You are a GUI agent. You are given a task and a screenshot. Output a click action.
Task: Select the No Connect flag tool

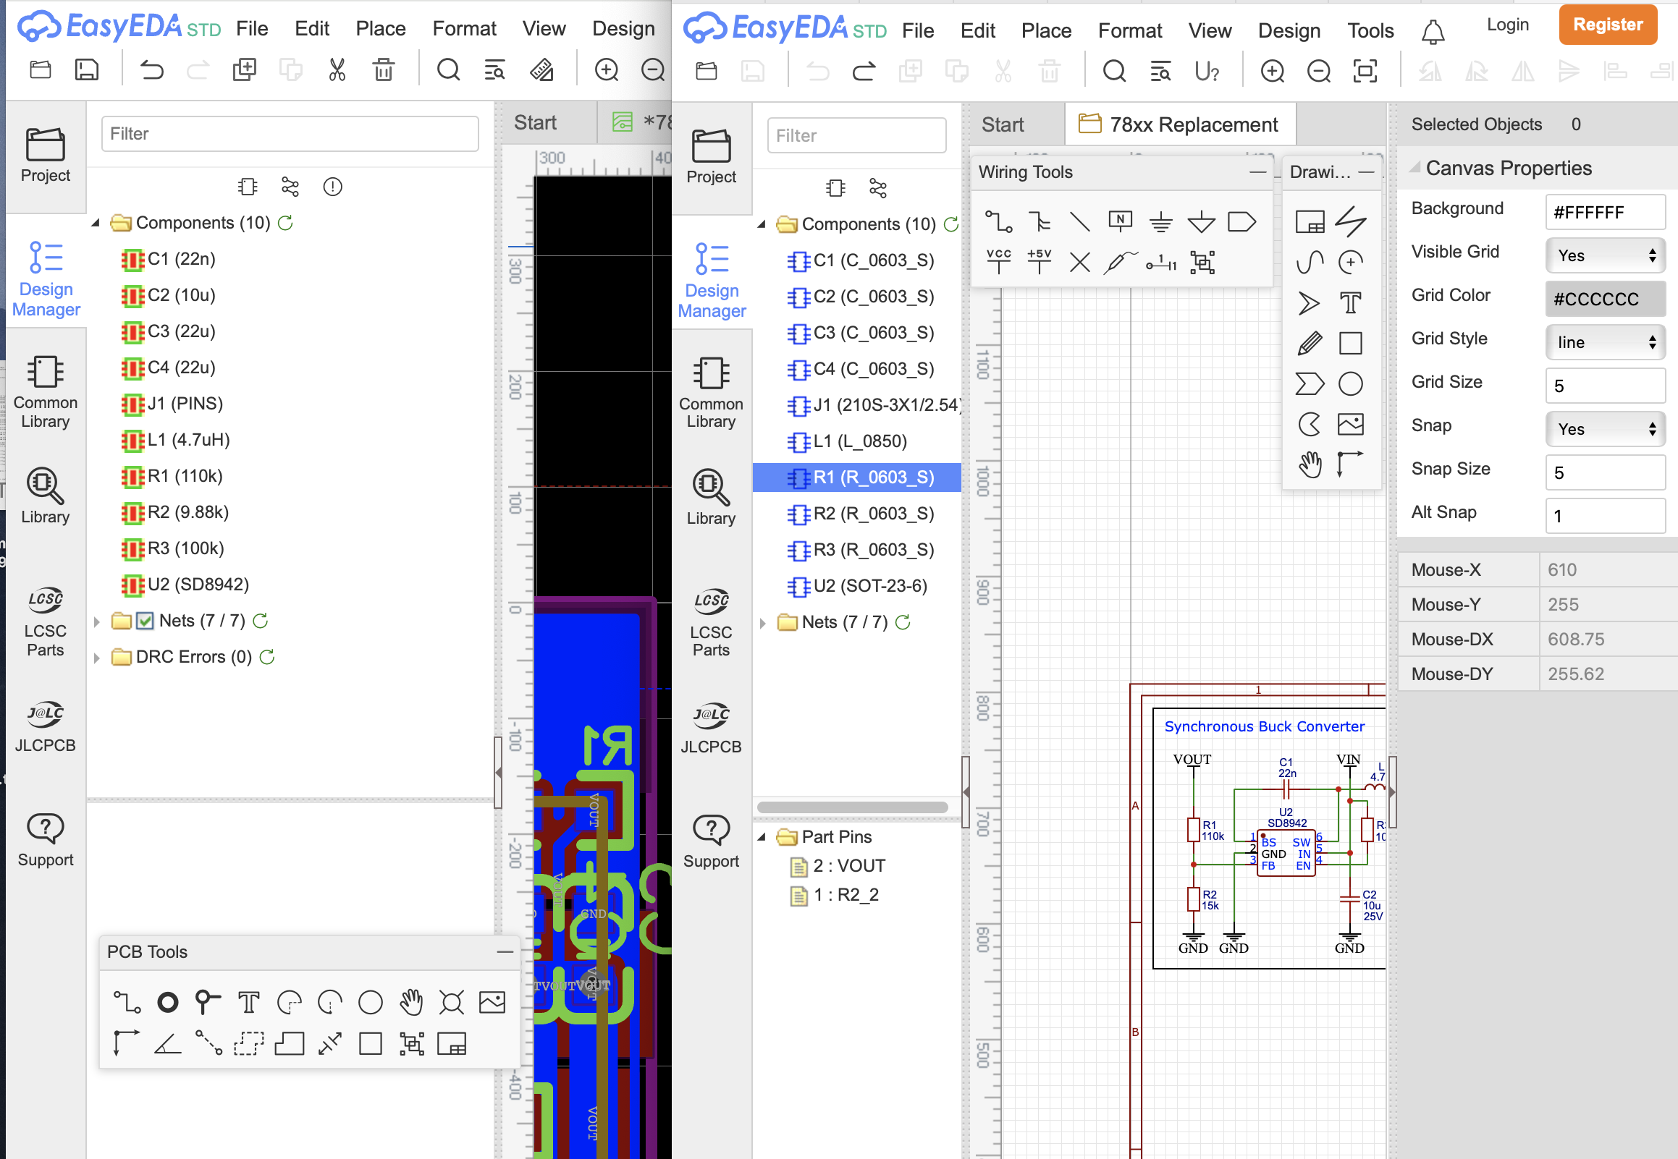pyautogui.click(x=1079, y=262)
